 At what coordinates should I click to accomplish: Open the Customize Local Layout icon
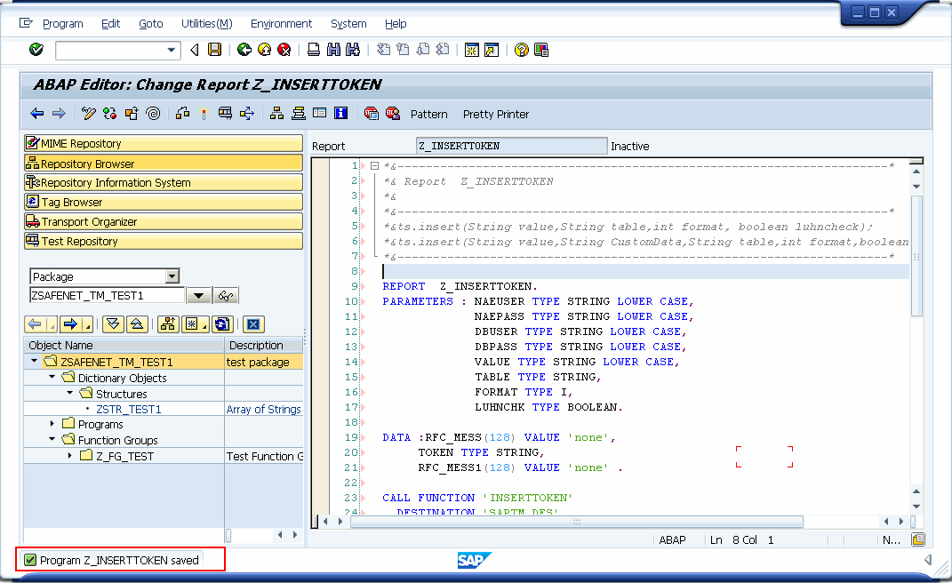coord(541,50)
